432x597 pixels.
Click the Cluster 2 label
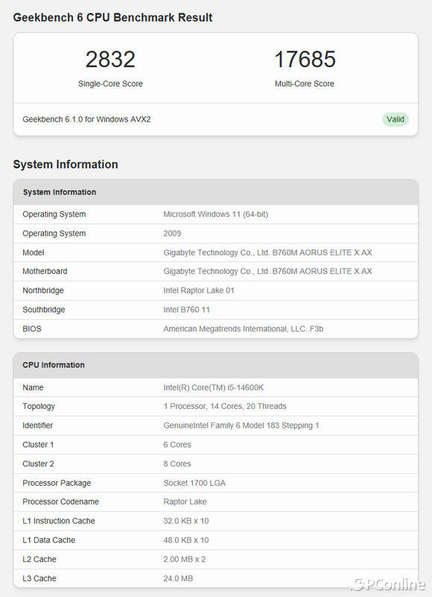pos(38,463)
